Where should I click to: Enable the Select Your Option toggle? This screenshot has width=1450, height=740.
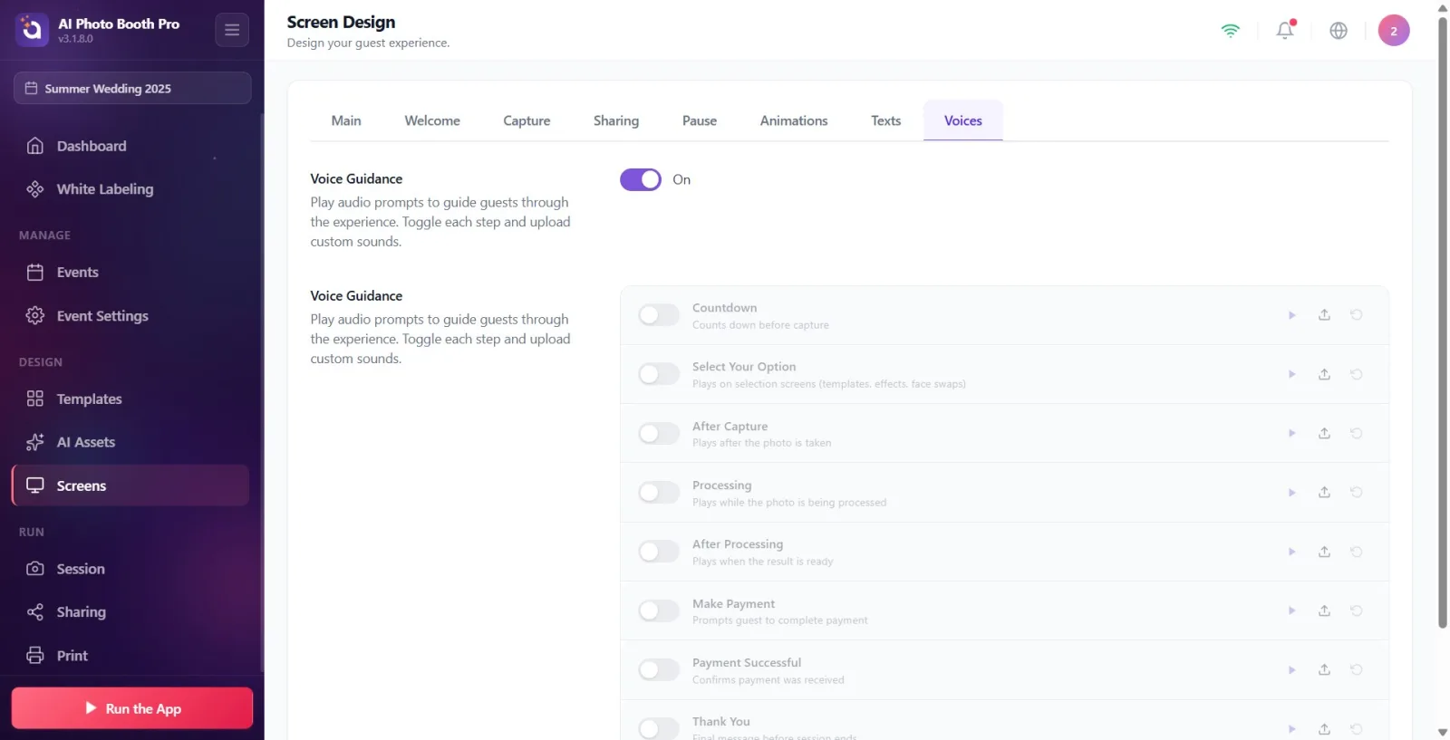tap(659, 374)
